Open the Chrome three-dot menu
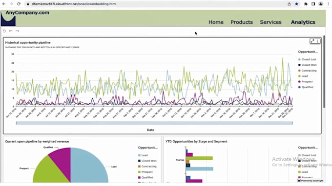This screenshot has height=186, width=332. tap(328, 4)
